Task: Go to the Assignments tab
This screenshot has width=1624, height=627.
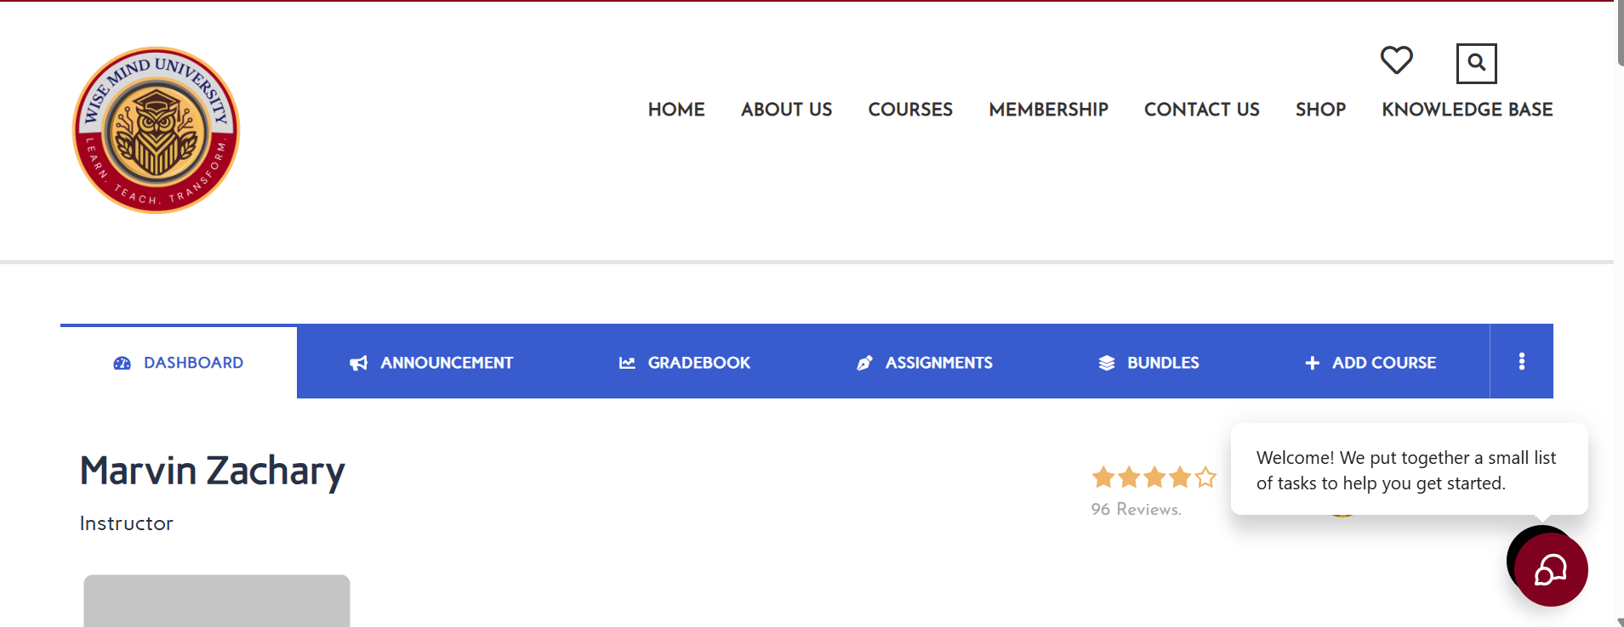Action: (x=925, y=363)
